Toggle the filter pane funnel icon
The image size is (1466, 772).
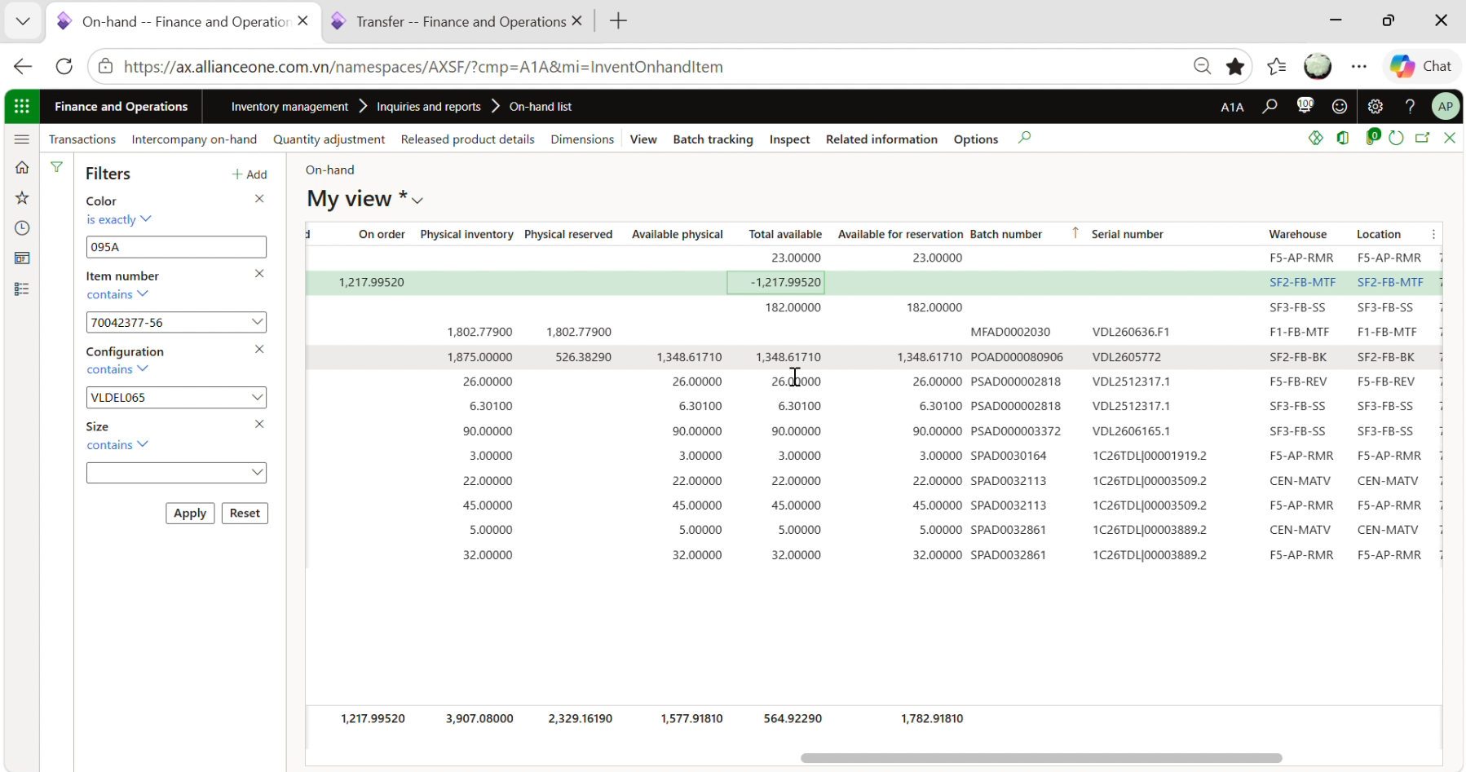56,167
